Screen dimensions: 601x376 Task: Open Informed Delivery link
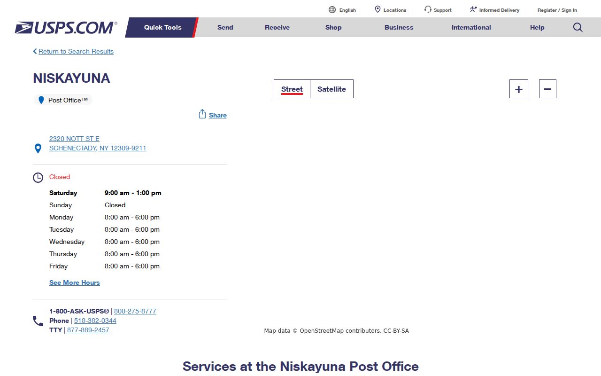click(500, 10)
